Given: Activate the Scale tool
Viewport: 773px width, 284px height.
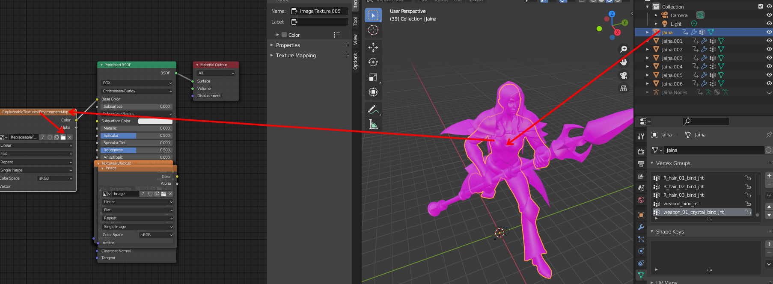Looking at the screenshot, I should [373, 77].
